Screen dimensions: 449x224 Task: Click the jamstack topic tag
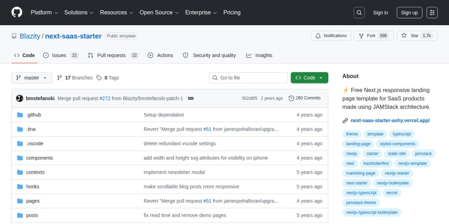tap(424, 153)
